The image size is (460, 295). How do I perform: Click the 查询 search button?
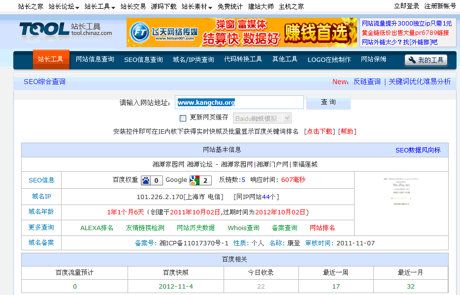[329, 102]
